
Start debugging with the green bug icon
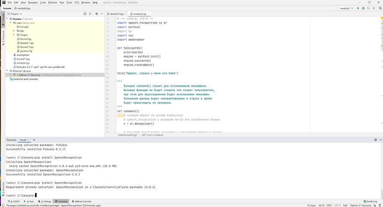363,8
